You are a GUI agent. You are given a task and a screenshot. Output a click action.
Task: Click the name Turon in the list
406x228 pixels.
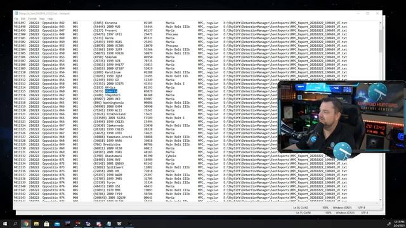click(x=111, y=182)
